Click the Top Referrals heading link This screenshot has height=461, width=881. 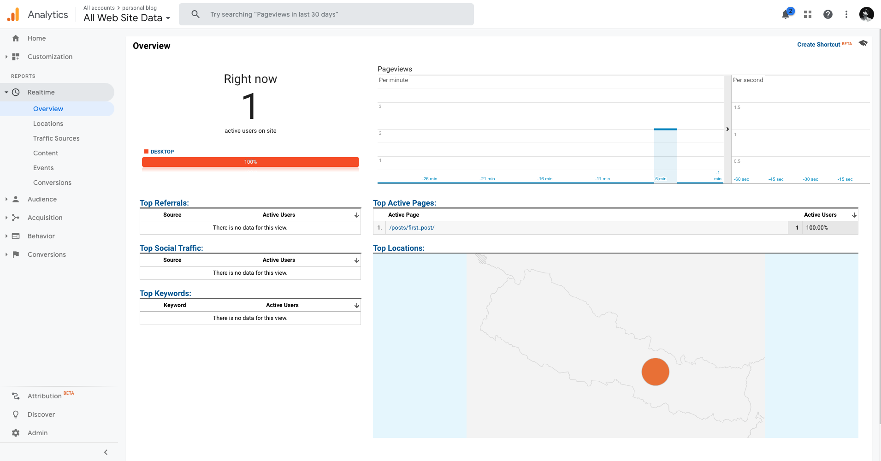(164, 203)
